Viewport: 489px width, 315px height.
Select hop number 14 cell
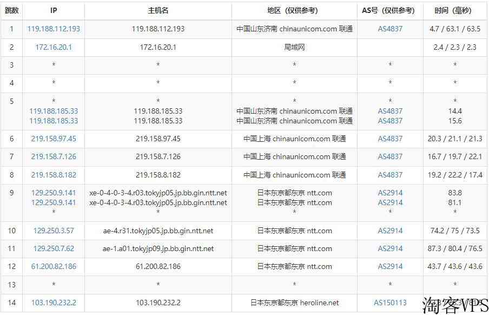(x=11, y=303)
